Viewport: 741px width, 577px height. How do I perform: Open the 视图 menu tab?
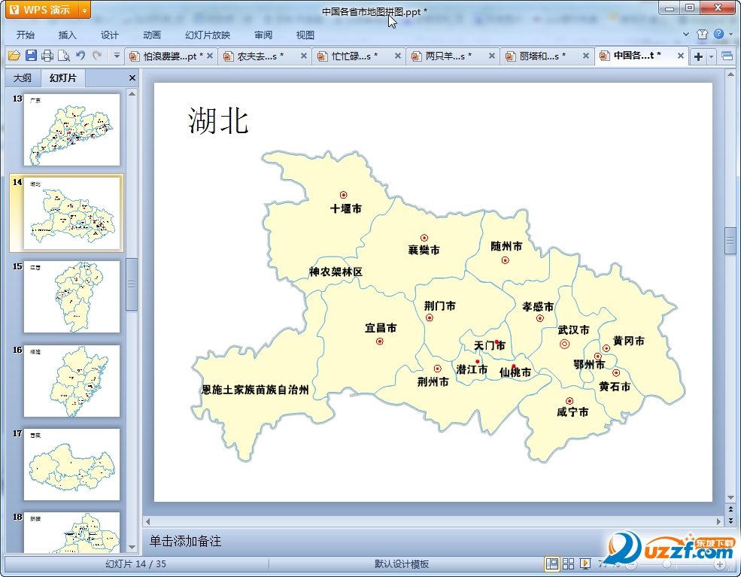point(305,35)
